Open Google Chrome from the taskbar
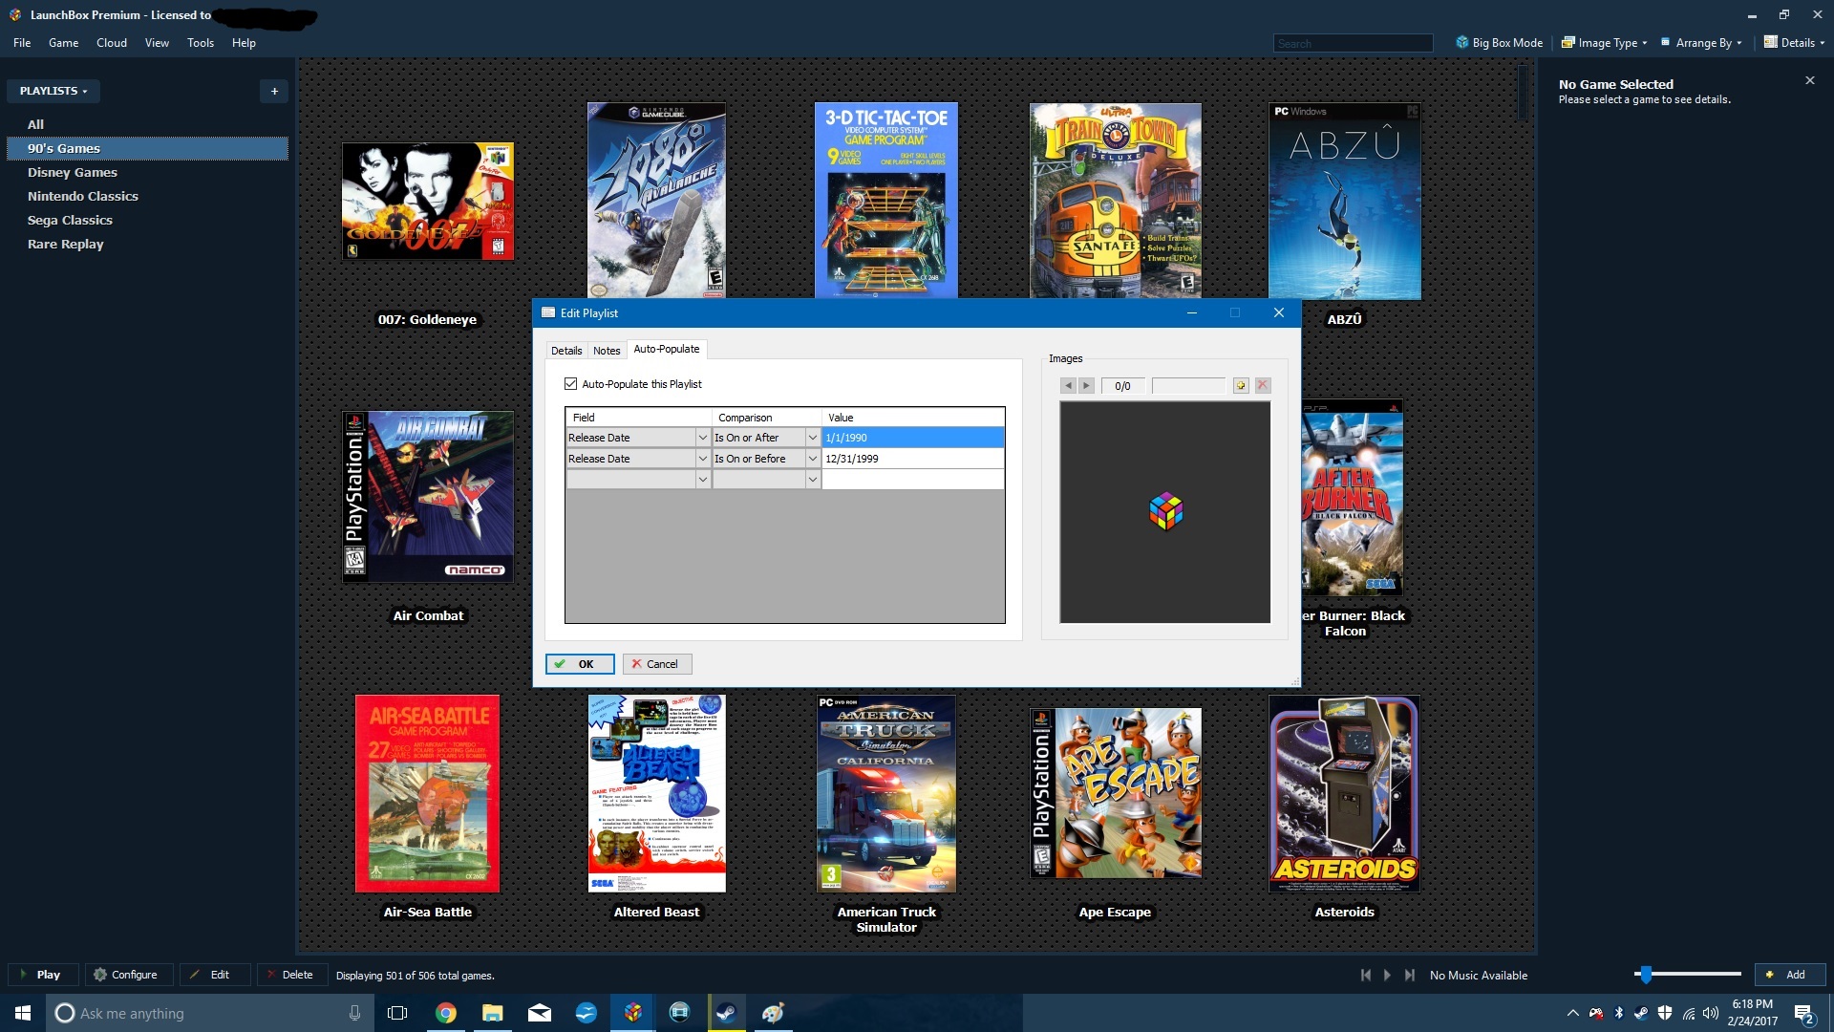 (446, 1013)
